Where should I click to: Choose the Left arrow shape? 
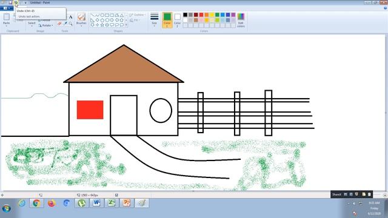pyautogui.click(x=117, y=20)
